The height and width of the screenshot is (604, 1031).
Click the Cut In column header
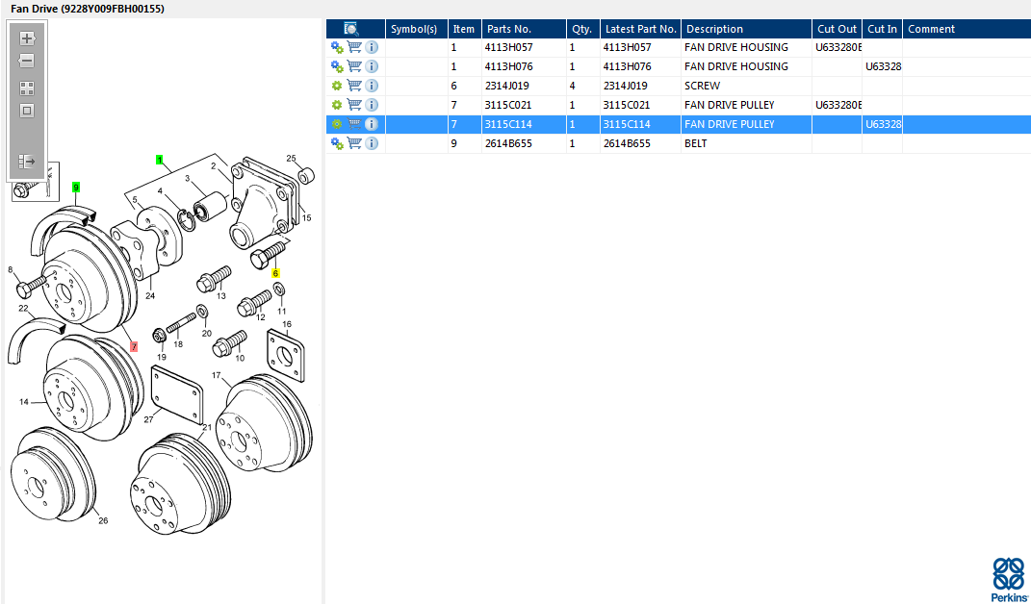point(883,29)
